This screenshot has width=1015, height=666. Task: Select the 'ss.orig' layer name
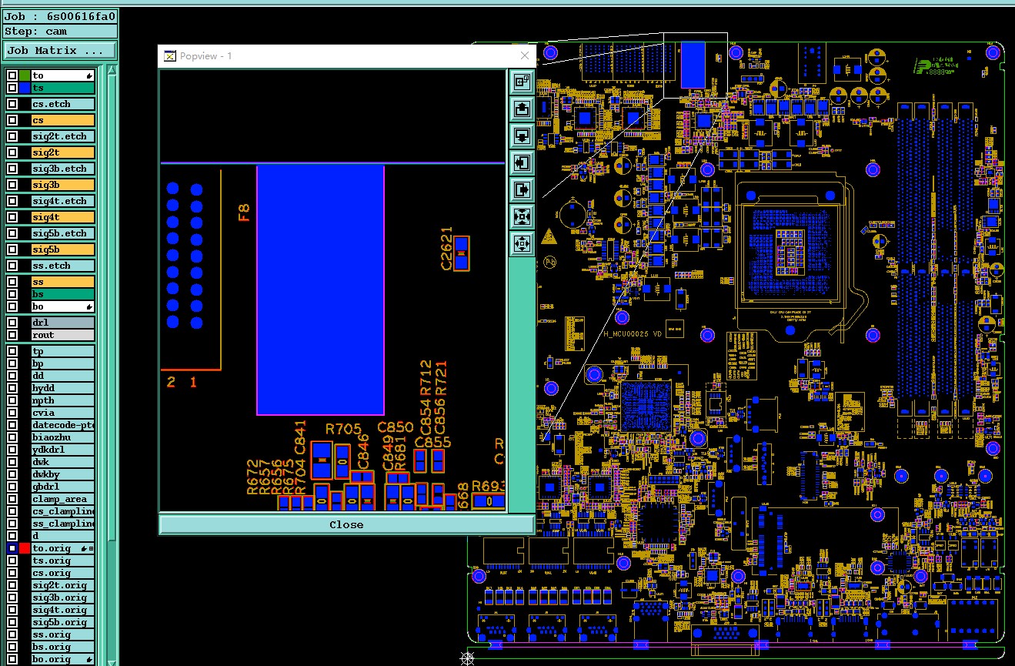point(63,634)
